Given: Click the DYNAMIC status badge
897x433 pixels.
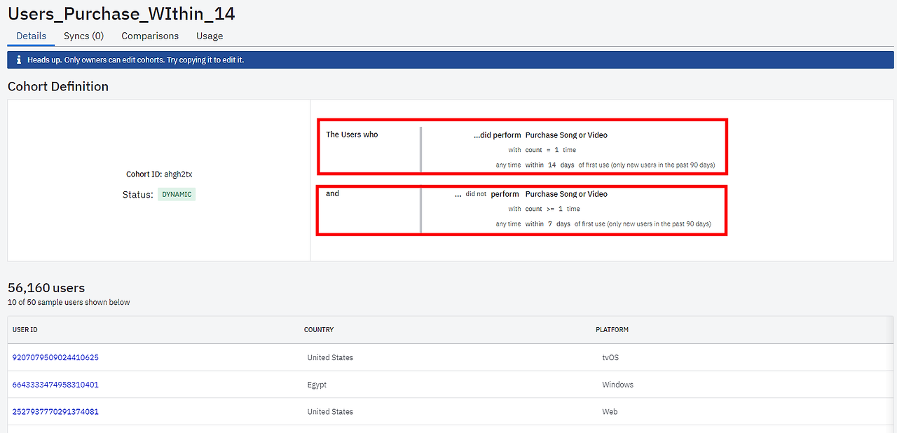Looking at the screenshot, I should pyautogui.click(x=177, y=194).
